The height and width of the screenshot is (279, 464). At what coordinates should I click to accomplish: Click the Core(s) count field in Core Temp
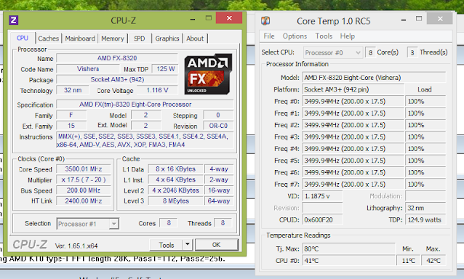click(x=370, y=52)
